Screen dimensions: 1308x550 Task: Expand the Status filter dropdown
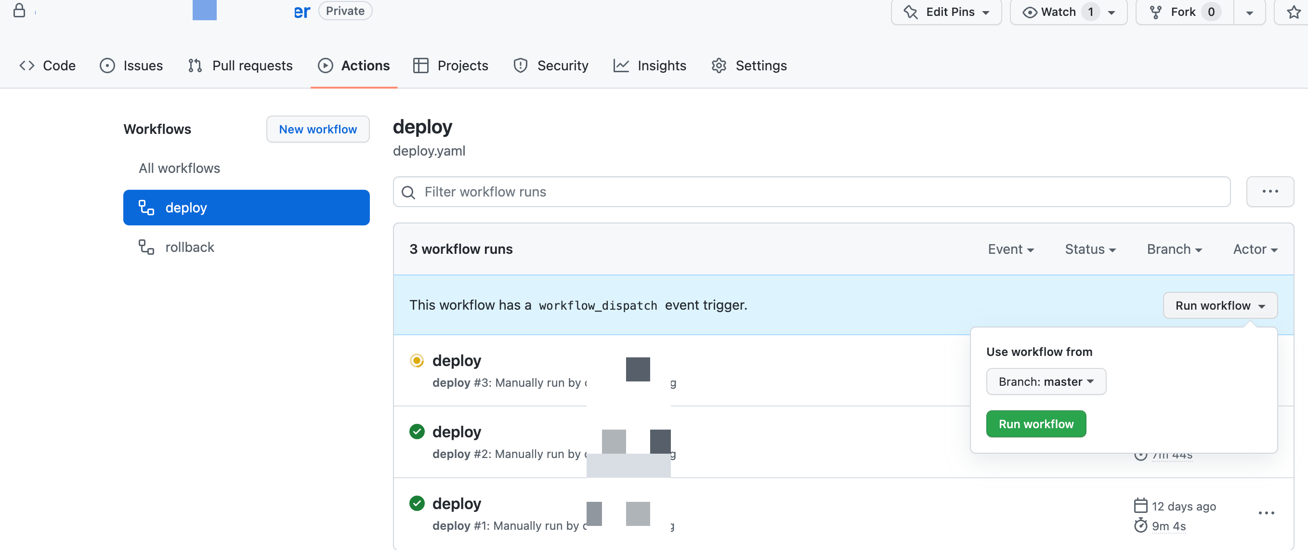1090,249
